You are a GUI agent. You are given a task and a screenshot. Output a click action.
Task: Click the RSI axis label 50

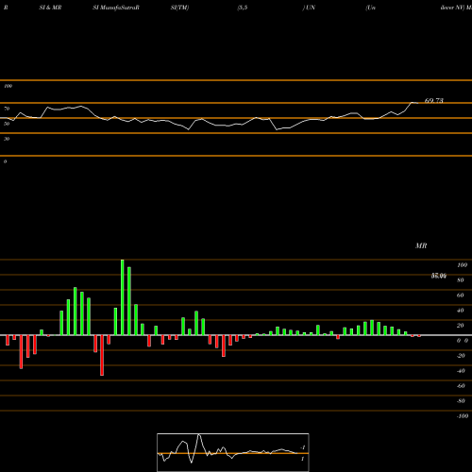tap(7, 124)
